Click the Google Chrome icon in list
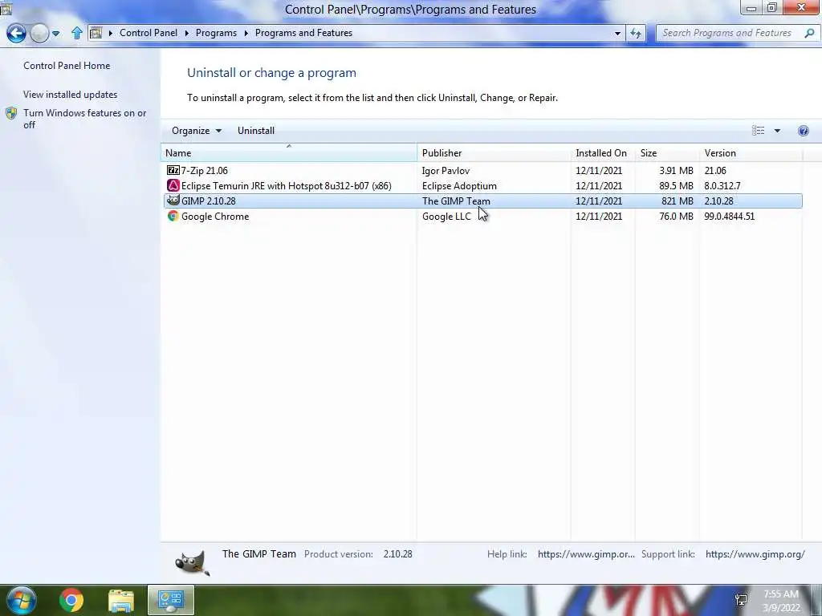Screen dimensions: 822x616 pyautogui.click(x=173, y=216)
